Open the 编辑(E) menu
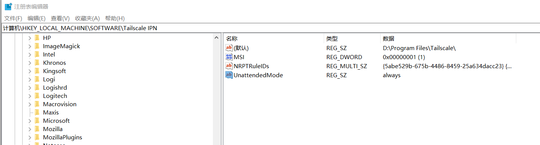The height and width of the screenshot is (145, 540). (x=37, y=18)
